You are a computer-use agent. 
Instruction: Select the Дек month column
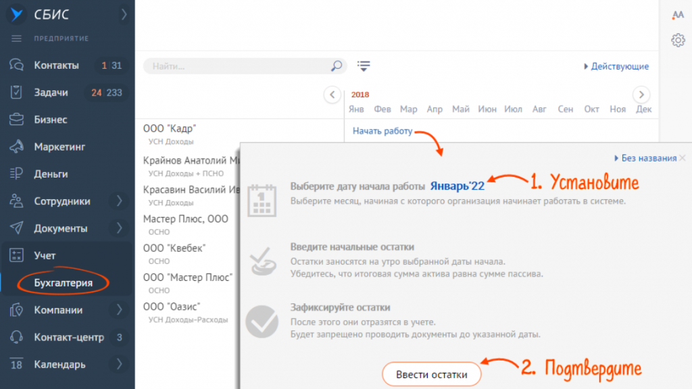(x=643, y=109)
